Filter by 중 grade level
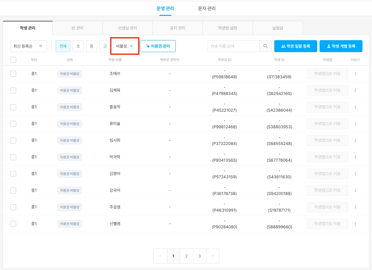 (x=91, y=46)
